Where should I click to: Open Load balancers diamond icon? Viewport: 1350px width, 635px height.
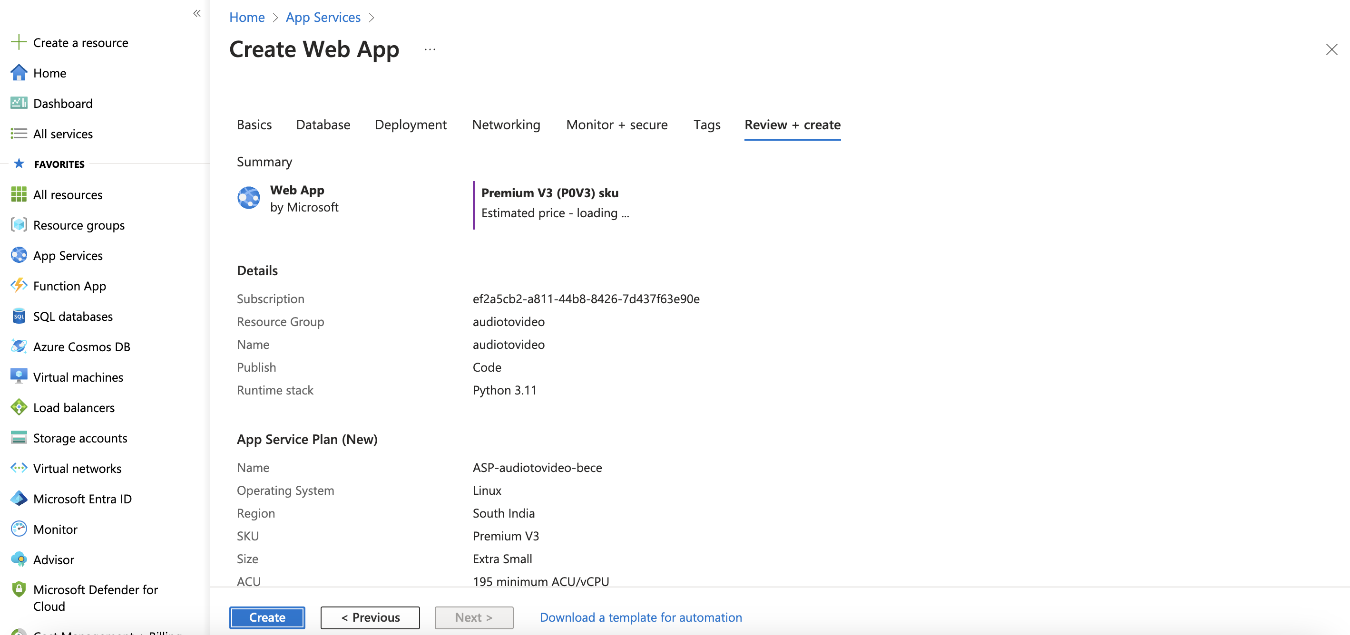pos(19,407)
